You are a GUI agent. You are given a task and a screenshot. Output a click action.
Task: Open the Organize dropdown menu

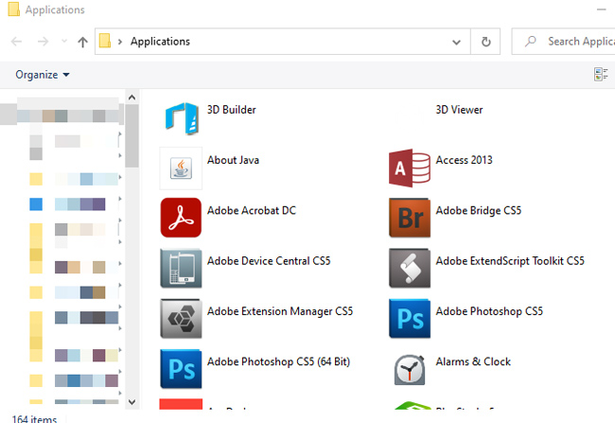pyautogui.click(x=43, y=75)
